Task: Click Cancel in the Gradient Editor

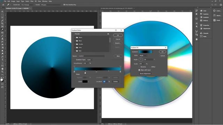Action: 118,39
